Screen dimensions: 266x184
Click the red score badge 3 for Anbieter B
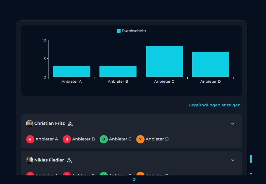67,139
